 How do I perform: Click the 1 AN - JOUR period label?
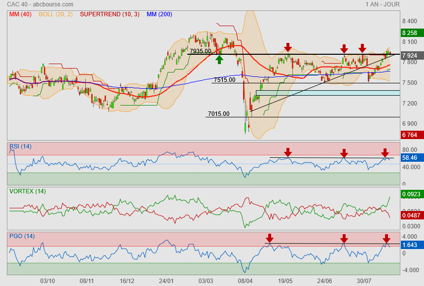[383, 4]
